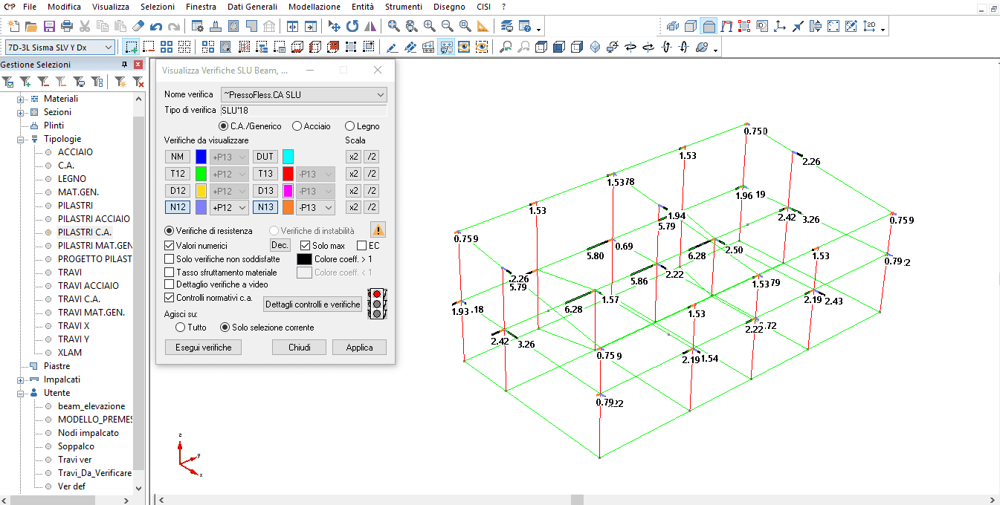
Task: Open the 7D-3L Sisma SLV load case dropdown
Action: coord(109,48)
